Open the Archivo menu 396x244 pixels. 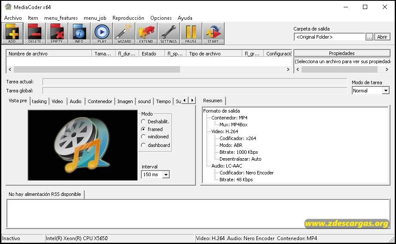(13, 18)
